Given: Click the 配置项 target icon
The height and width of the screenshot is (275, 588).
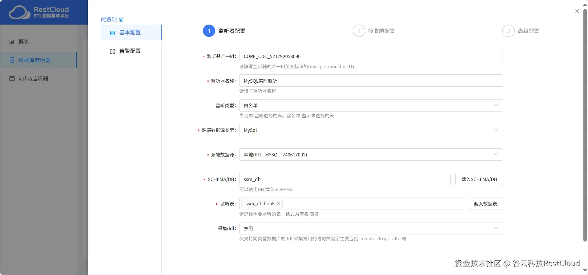Looking at the screenshot, I should pos(121,20).
